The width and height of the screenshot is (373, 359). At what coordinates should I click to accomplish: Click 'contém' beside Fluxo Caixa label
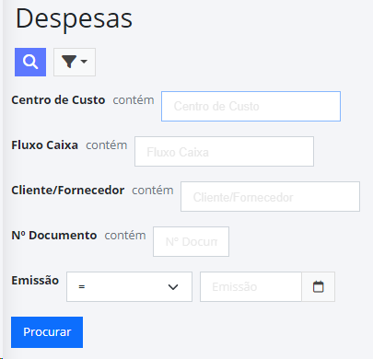[x=107, y=145]
